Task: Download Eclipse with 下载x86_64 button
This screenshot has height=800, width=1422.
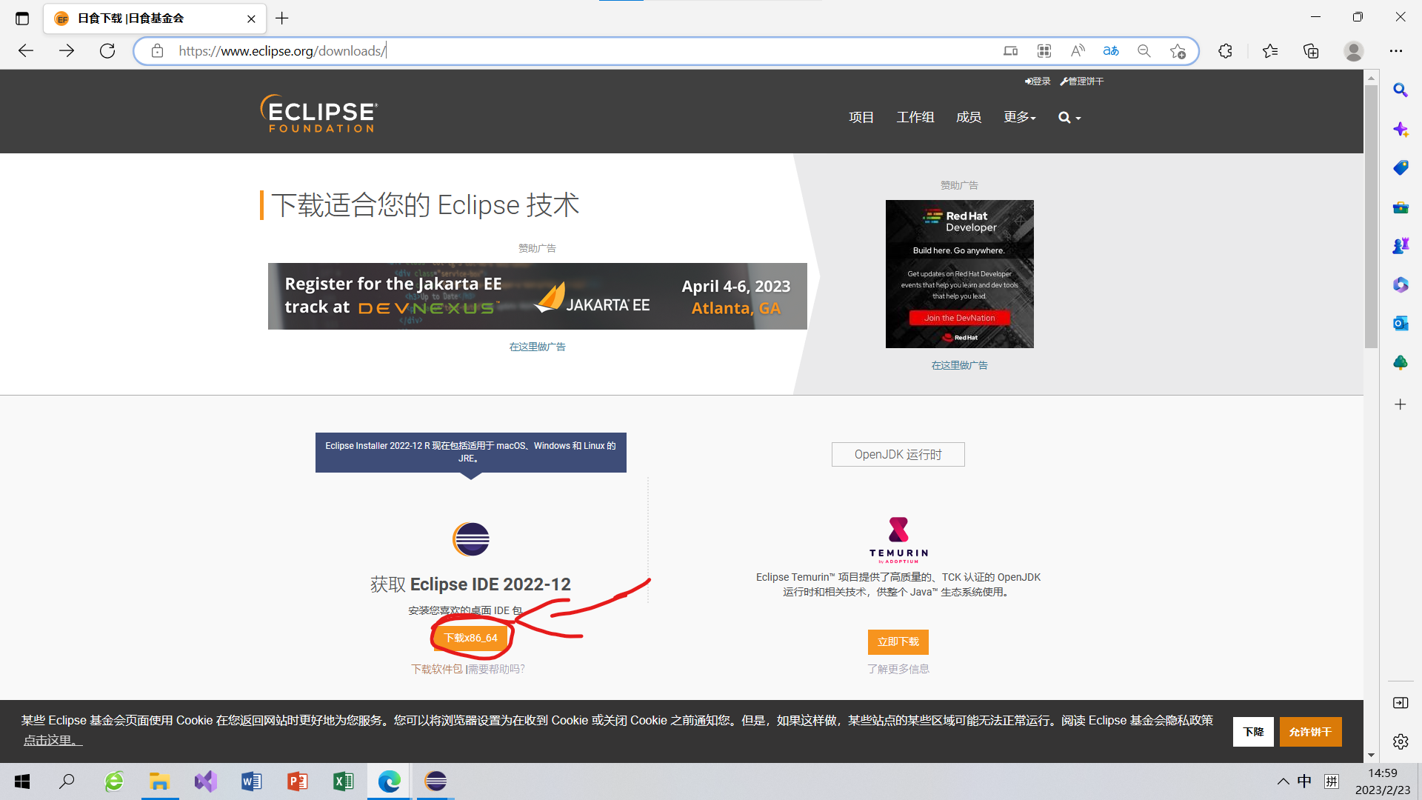Action: click(x=470, y=638)
